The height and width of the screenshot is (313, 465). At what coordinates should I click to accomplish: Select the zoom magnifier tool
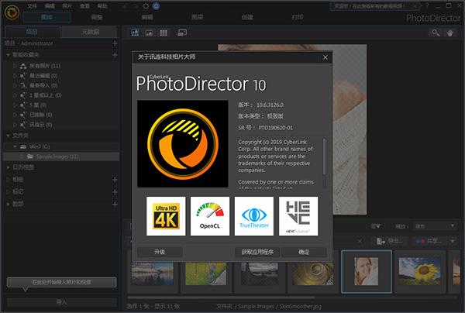(436, 33)
